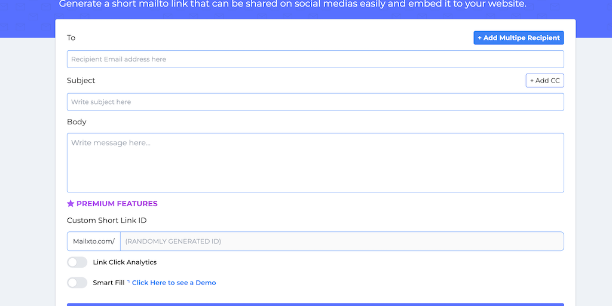Open the Click Here to see a Demo link
This screenshot has width=612, height=306.
click(174, 283)
